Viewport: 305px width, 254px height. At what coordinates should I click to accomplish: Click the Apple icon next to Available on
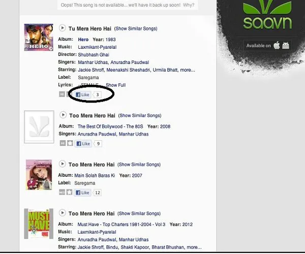pos(277,46)
